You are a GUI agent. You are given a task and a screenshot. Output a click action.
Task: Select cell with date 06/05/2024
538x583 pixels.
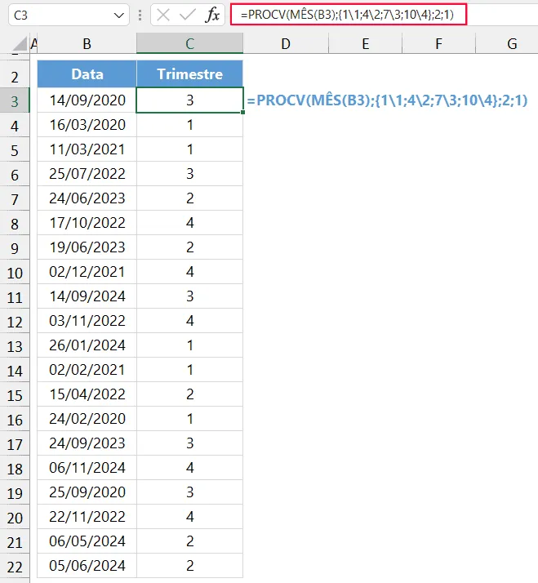[87, 541]
